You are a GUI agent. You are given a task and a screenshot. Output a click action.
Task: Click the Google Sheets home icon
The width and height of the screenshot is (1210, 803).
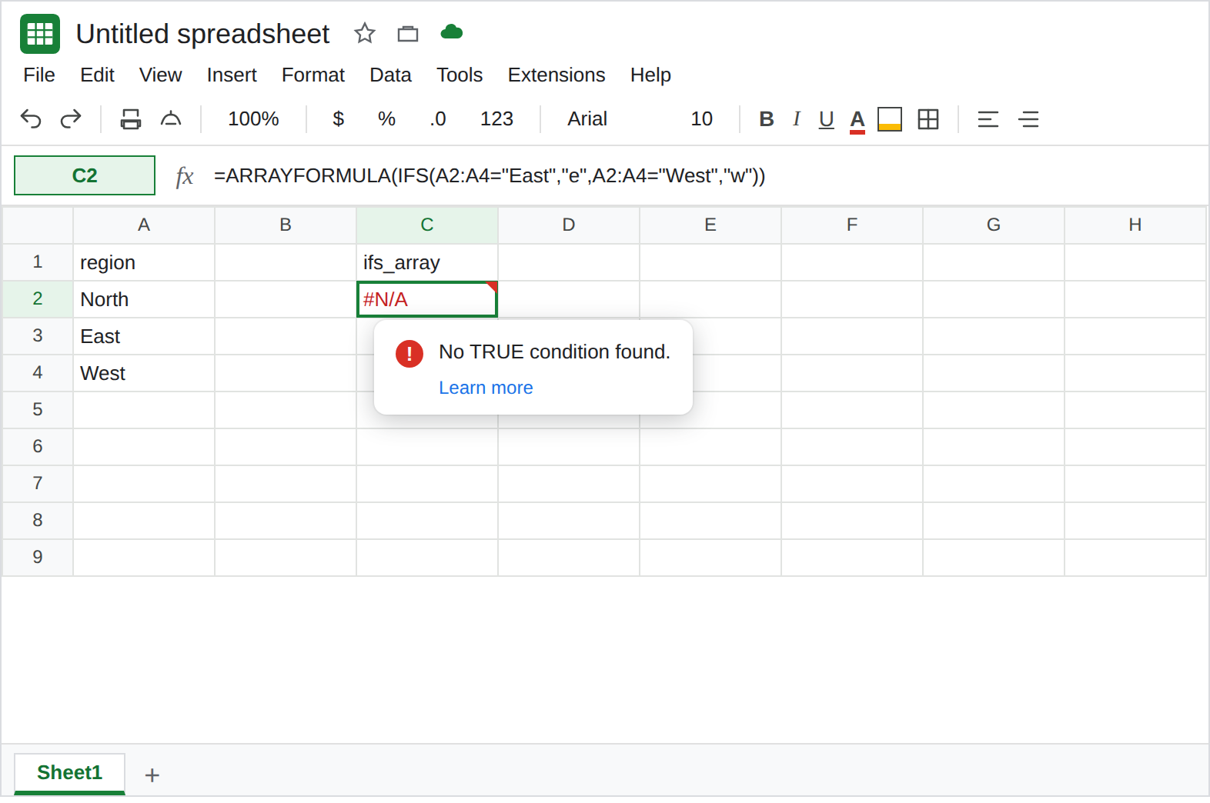pyautogui.click(x=40, y=34)
